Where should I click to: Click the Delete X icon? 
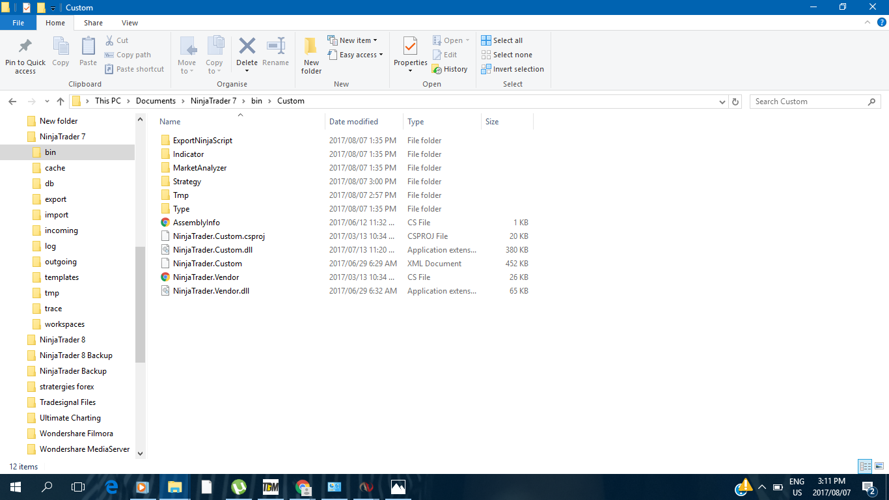[247, 47]
